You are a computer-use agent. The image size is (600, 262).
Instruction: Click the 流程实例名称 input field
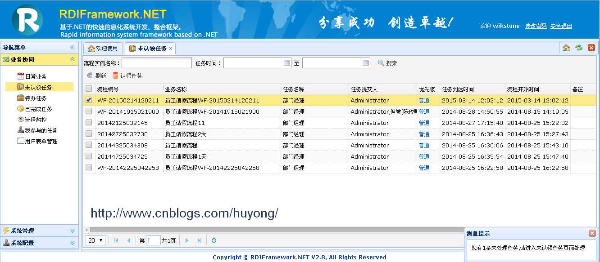tap(157, 63)
